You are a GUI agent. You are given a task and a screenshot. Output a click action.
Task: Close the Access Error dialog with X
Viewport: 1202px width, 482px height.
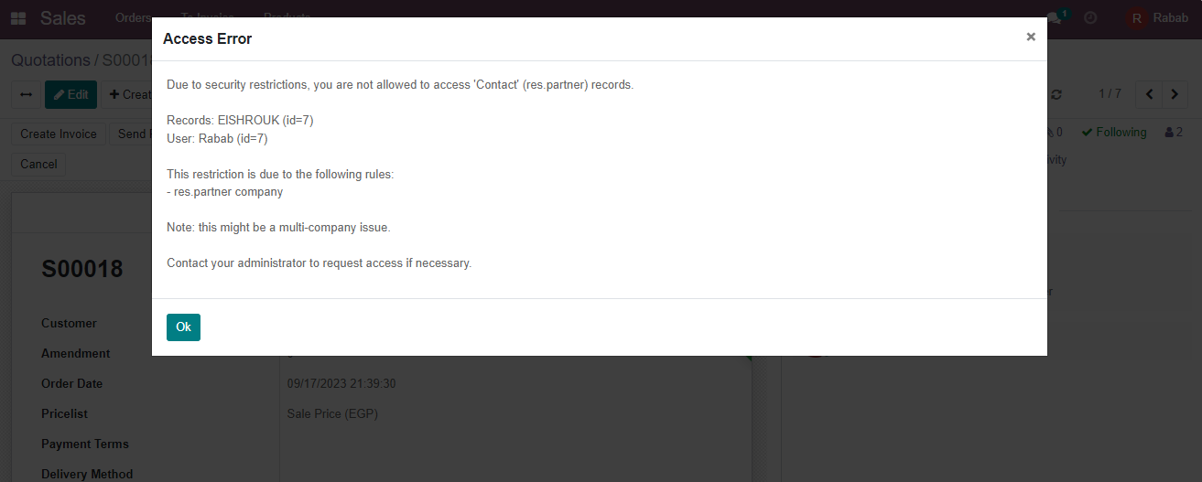[1031, 37]
